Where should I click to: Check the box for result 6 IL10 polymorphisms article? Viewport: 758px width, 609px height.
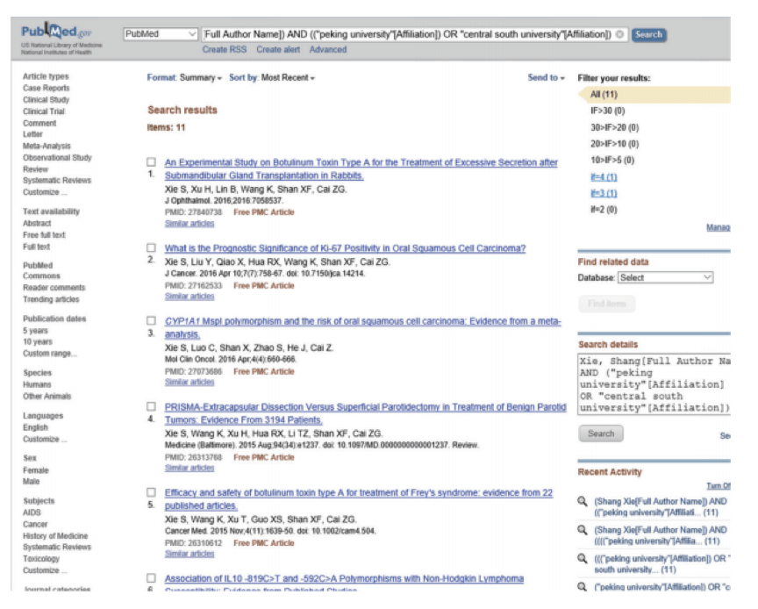[x=151, y=578]
